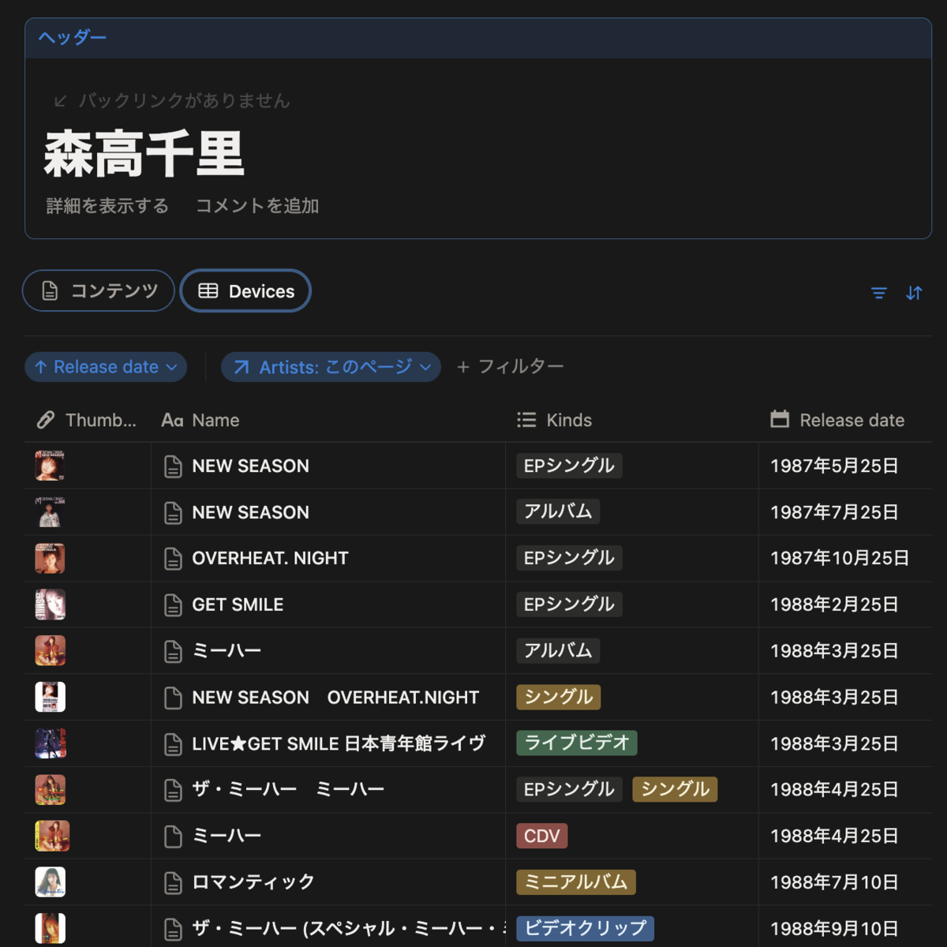Click date 1988年9月10日

[834, 929]
